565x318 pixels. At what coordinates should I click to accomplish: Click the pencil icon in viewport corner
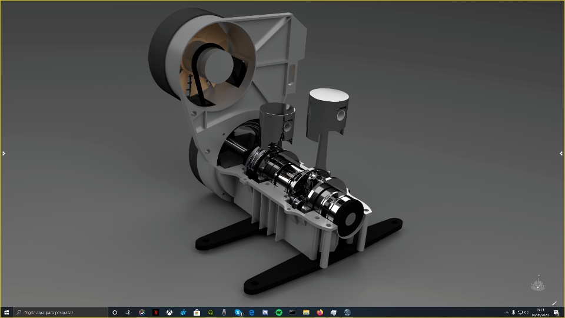tap(554, 303)
